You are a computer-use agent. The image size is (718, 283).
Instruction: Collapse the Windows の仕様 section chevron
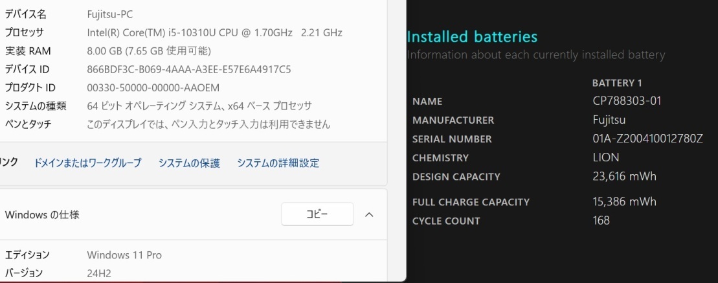369,214
